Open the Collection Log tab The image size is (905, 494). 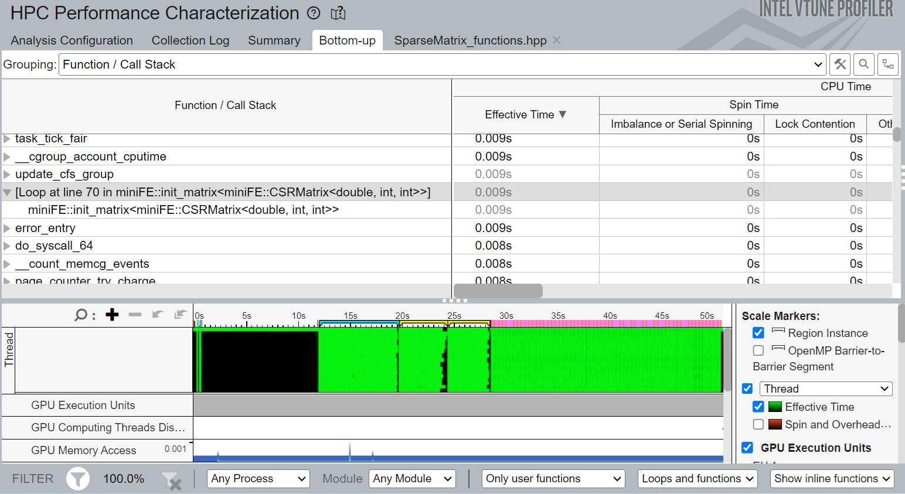coord(190,40)
